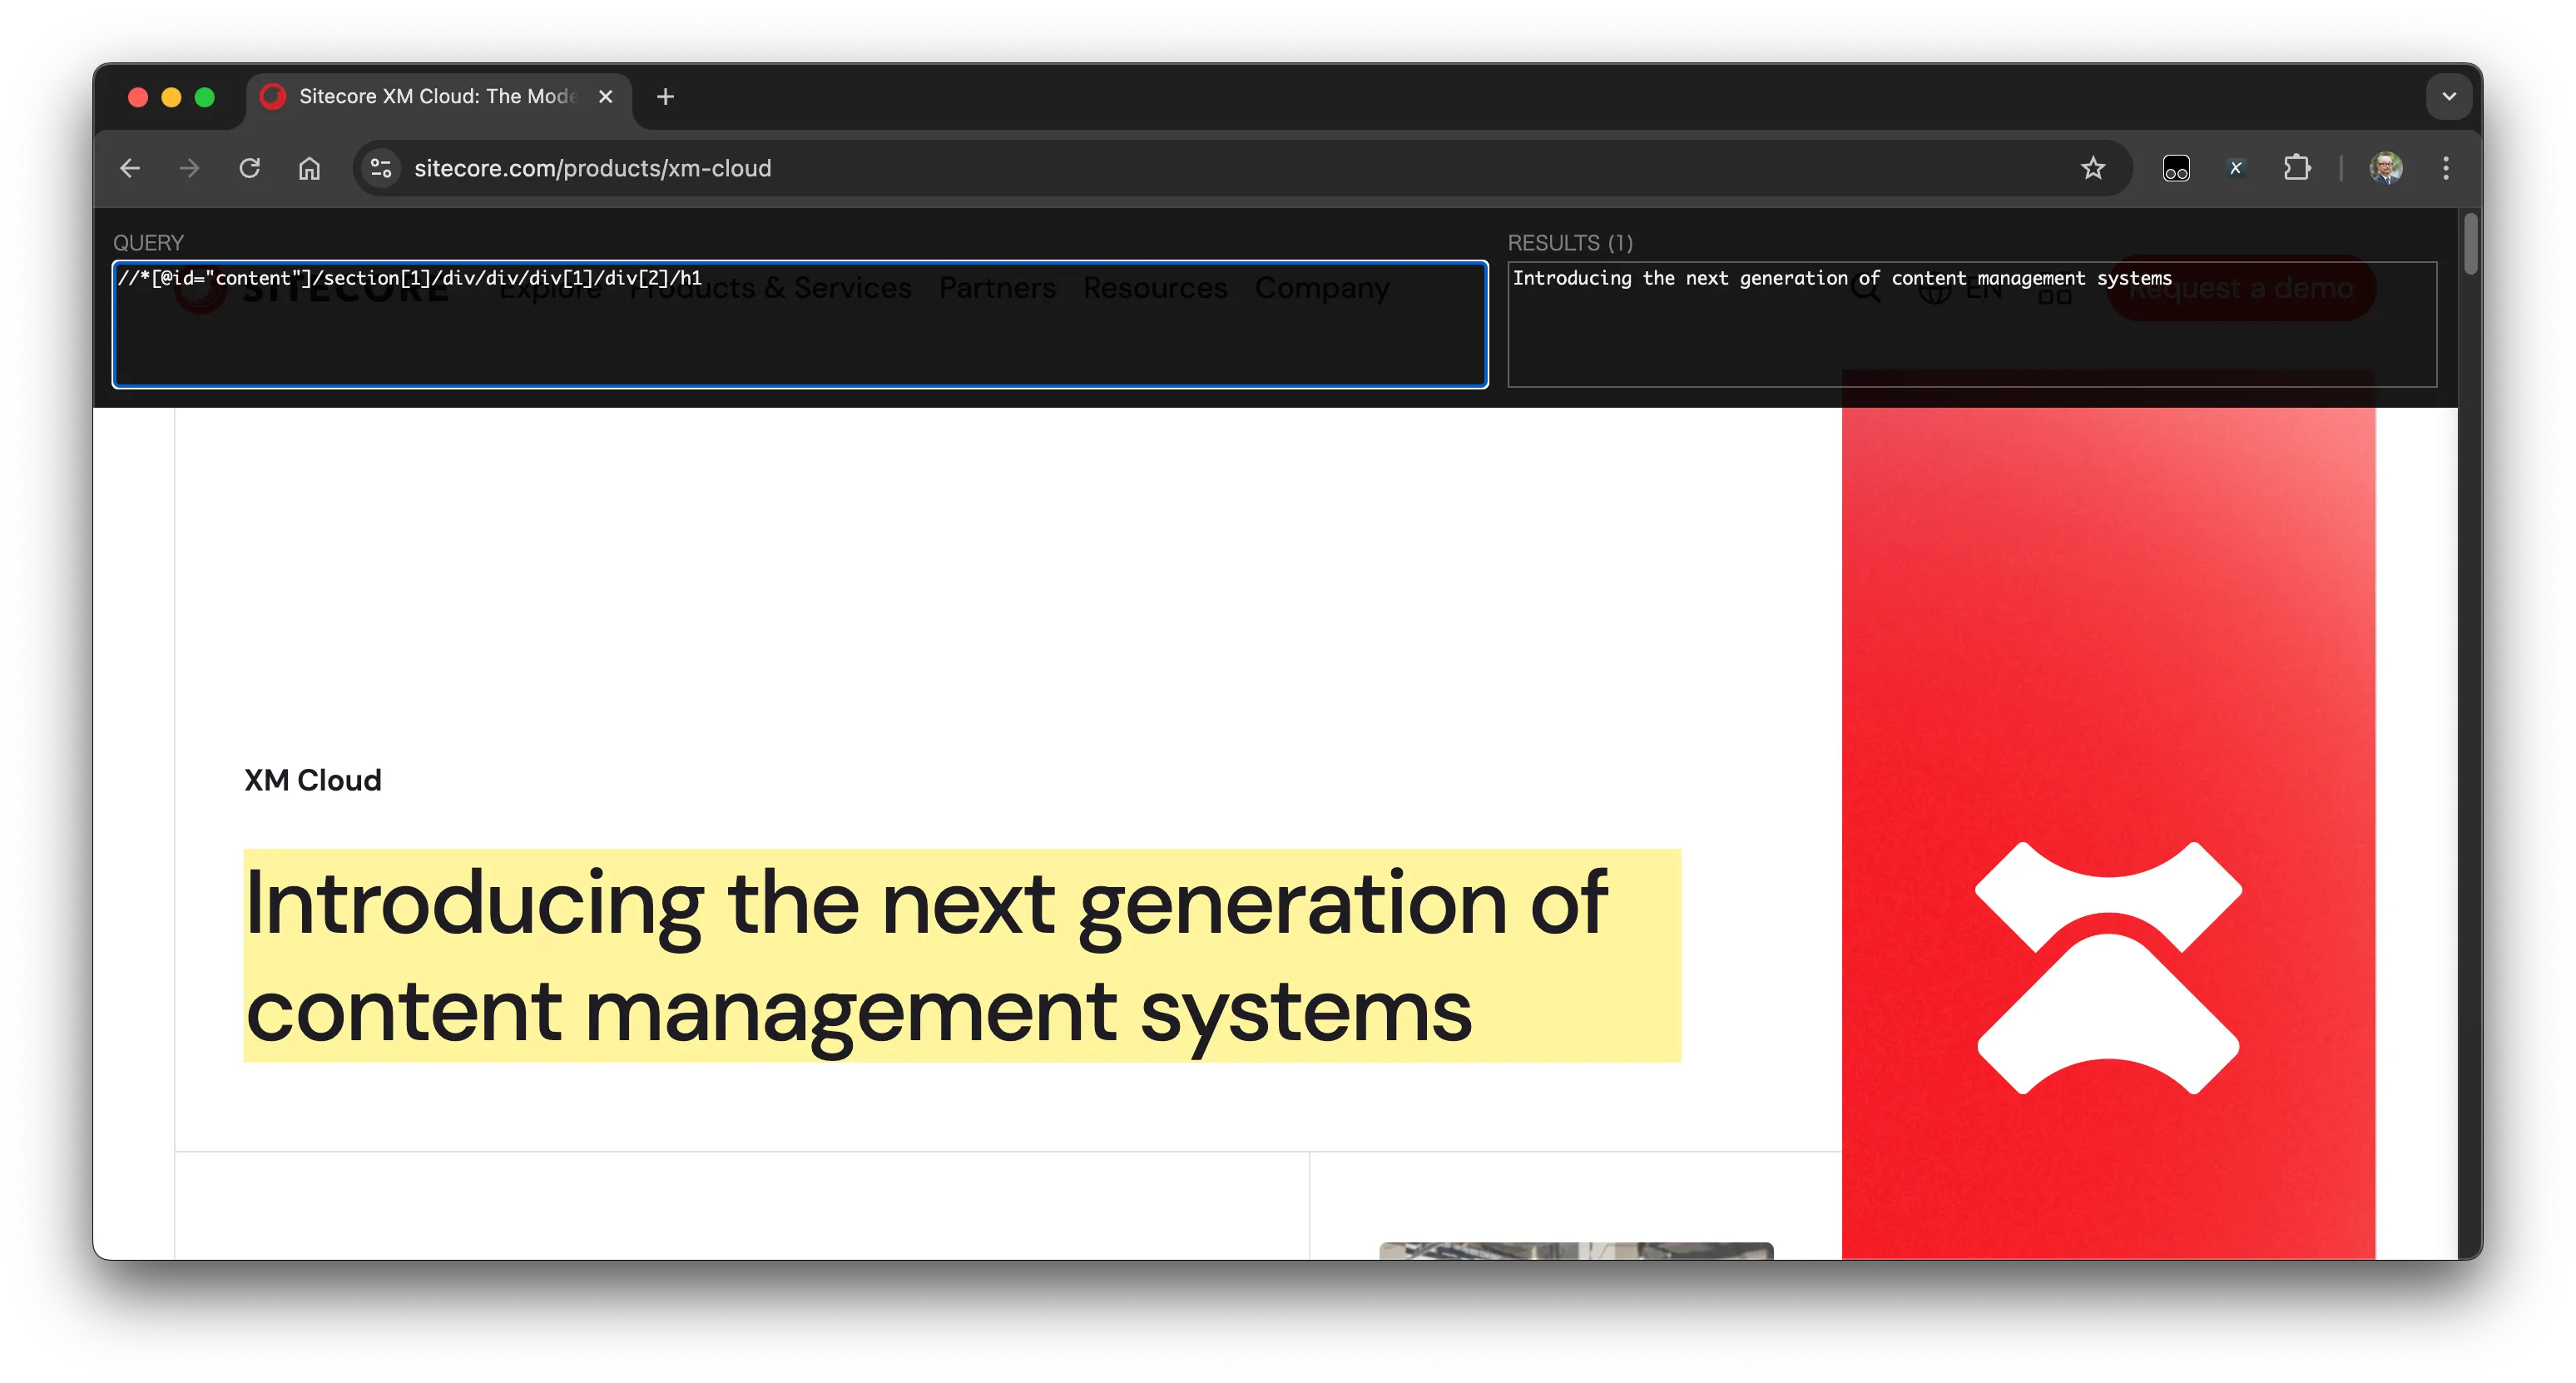2576x1383 pixels.
Task: View site information icon in address bar
Action: (381, 168)
